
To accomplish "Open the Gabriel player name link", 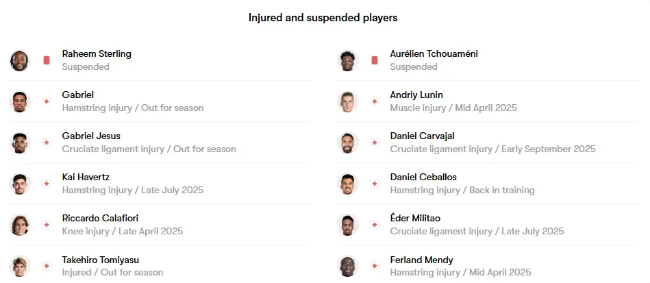I will 78,95.
